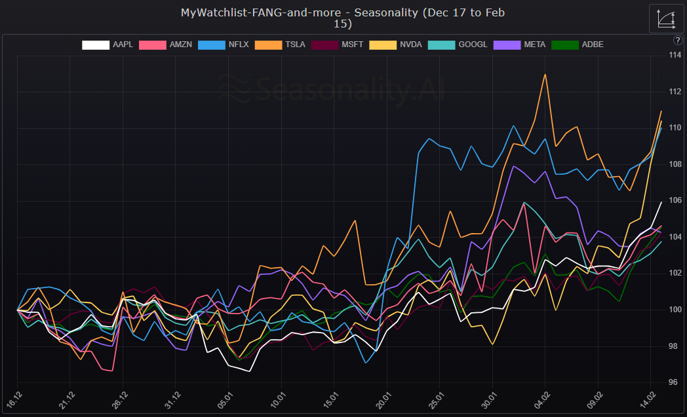Toggle the AMZN pink legend swatch
The width and height of the screenshot is (687, 417).
click(153, 45)
